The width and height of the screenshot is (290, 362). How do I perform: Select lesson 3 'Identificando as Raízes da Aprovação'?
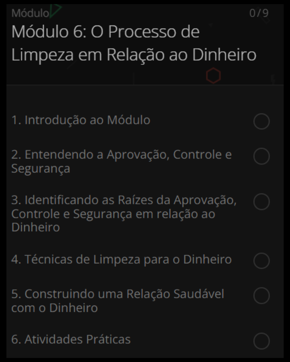[x=124, y=213]
